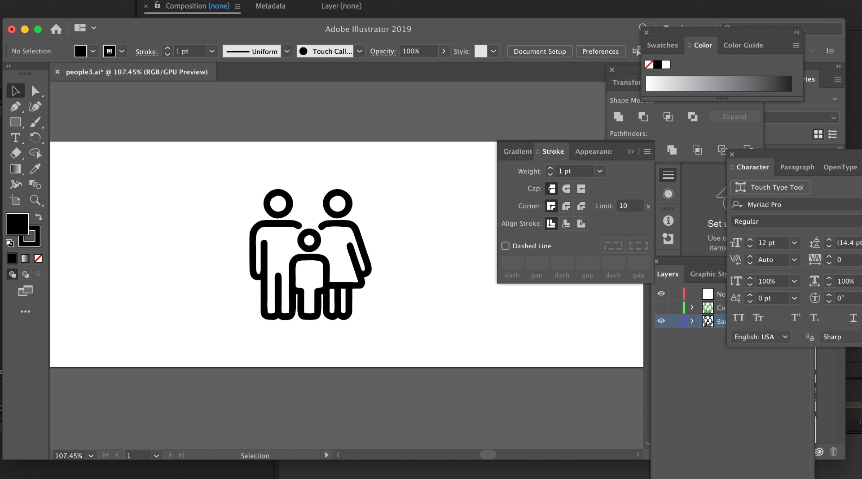This screenshot has height=479, width=862.
Task: Click Unite shape mode in Pathfinder
Action: pyautogui.click(x=618, y=117)
